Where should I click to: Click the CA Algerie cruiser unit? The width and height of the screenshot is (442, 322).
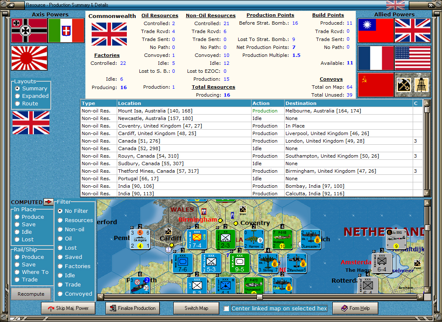pos(140,240)
